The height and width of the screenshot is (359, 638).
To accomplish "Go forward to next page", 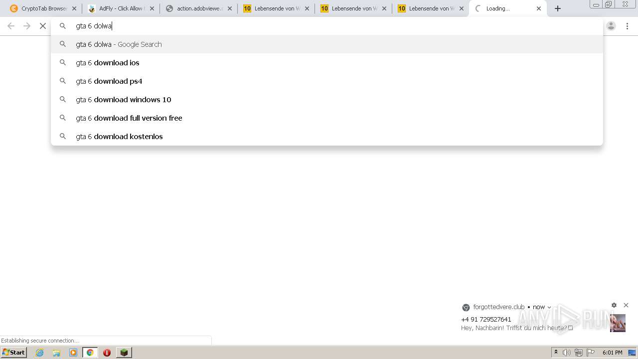I will point(27,26).
